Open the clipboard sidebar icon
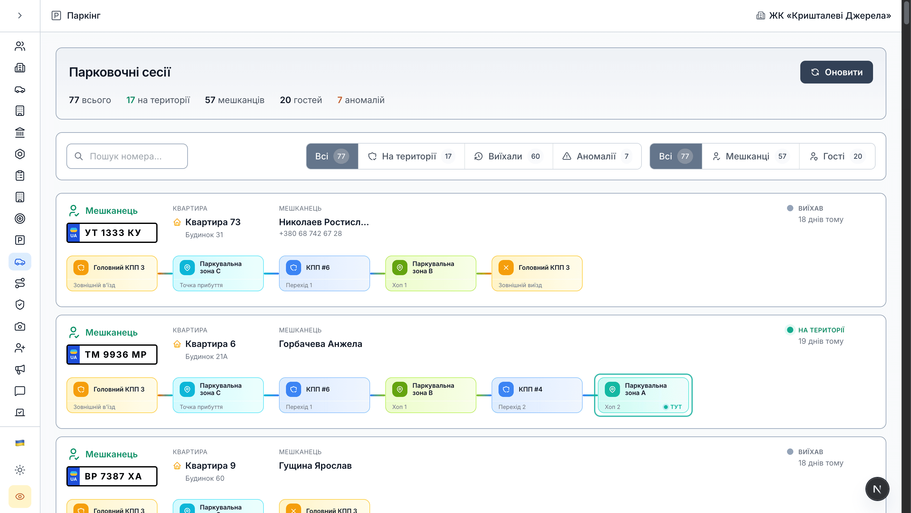The image size is (911, 513). click(20, 176)
